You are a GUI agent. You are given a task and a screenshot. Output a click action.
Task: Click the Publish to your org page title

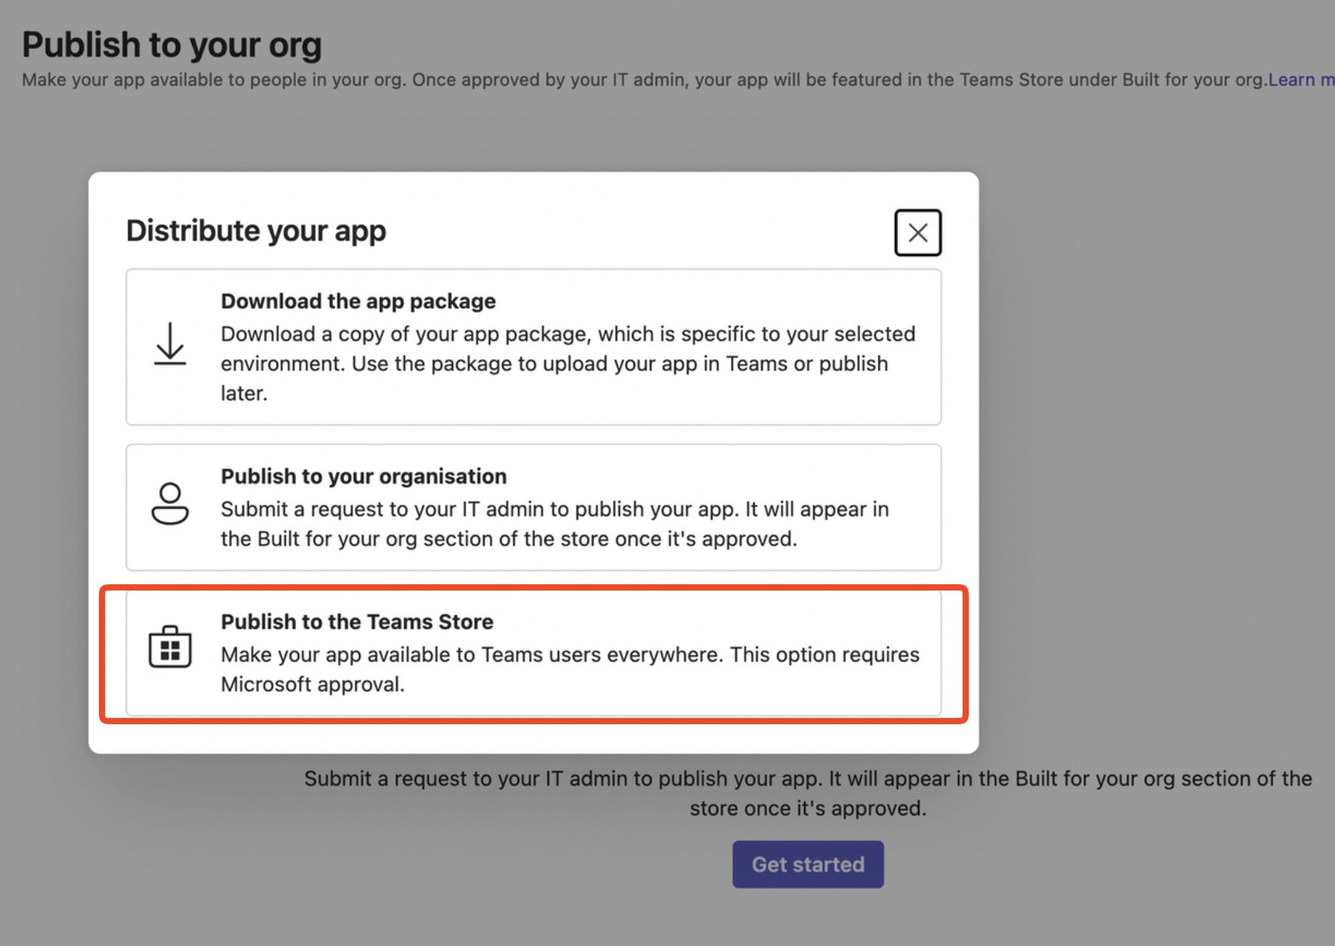pyautogui.click(x=172, y=45)
